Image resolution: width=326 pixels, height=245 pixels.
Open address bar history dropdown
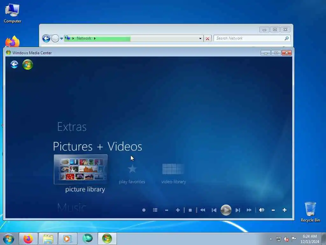coord(200,39)
